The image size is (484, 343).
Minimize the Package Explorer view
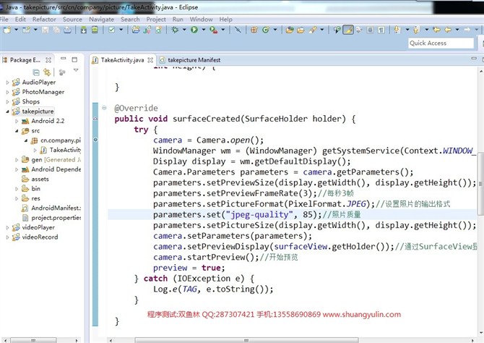[x=64, y=59]
